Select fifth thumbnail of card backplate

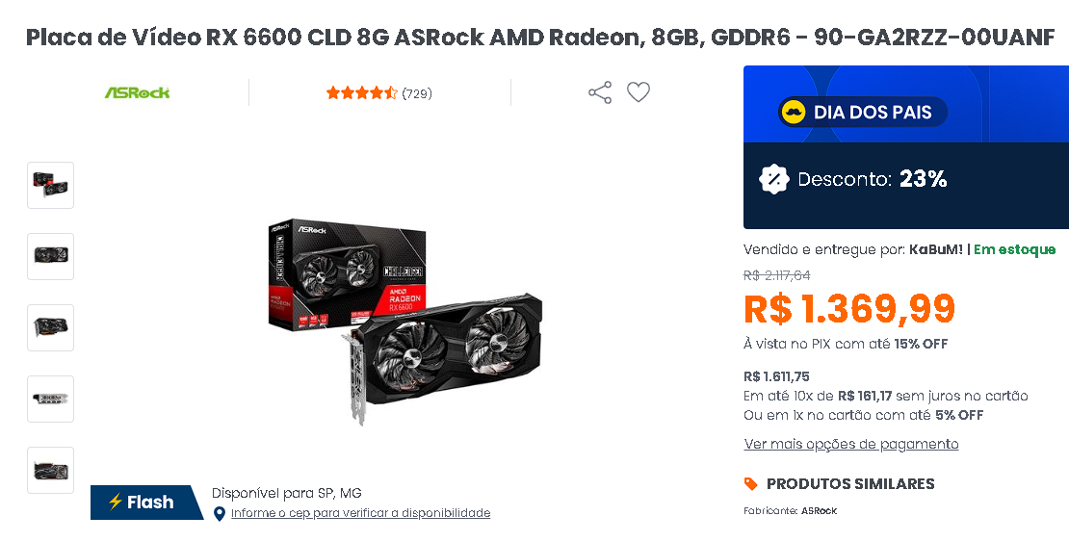coord(50,471)
